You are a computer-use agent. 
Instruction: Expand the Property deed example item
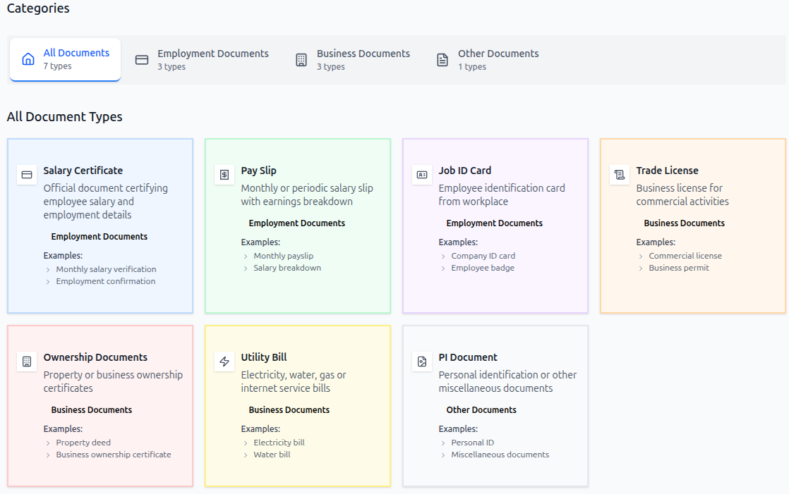point(83,443)
